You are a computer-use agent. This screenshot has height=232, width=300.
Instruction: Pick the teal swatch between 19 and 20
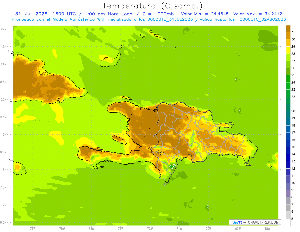pyautogui.click(x=288, y=115)
